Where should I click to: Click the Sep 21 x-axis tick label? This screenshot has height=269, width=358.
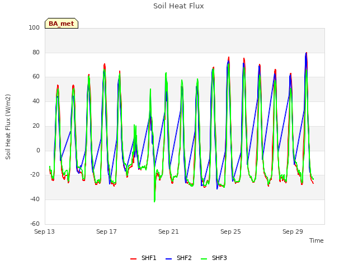point(168,231)
